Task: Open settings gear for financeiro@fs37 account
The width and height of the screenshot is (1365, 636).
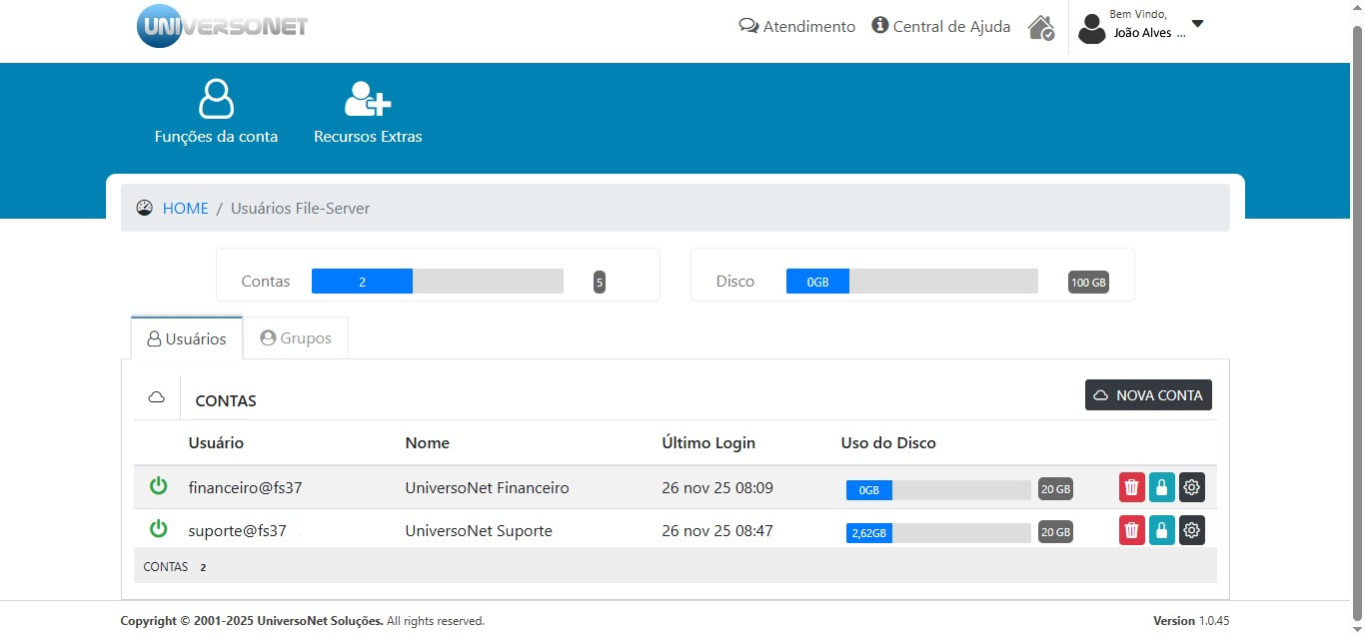Action: pyautogui.click(x=1191, y=487)
